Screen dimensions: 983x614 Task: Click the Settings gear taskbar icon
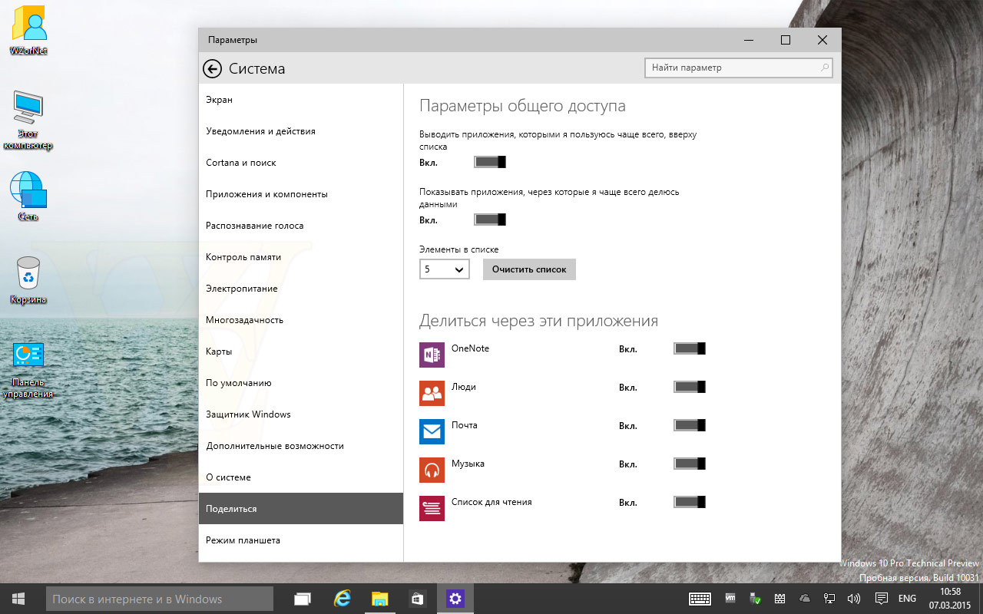[x=455, y=599]
